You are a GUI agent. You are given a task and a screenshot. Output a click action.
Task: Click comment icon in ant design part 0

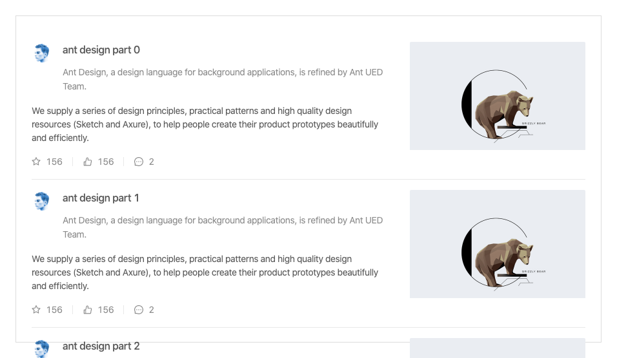(139, 162)
